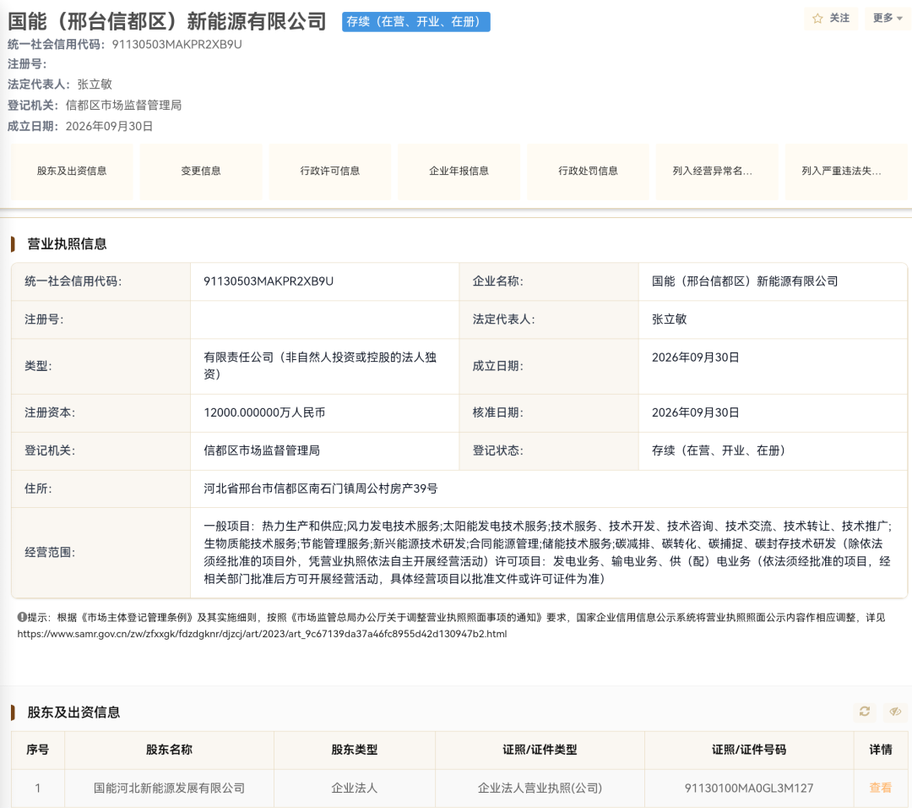Open the 列入经营异常名录 tab
912x808 pixels.
click(717, 171)
